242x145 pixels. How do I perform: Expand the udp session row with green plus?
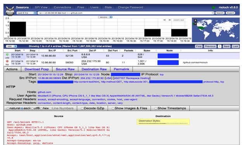(7, 55)
